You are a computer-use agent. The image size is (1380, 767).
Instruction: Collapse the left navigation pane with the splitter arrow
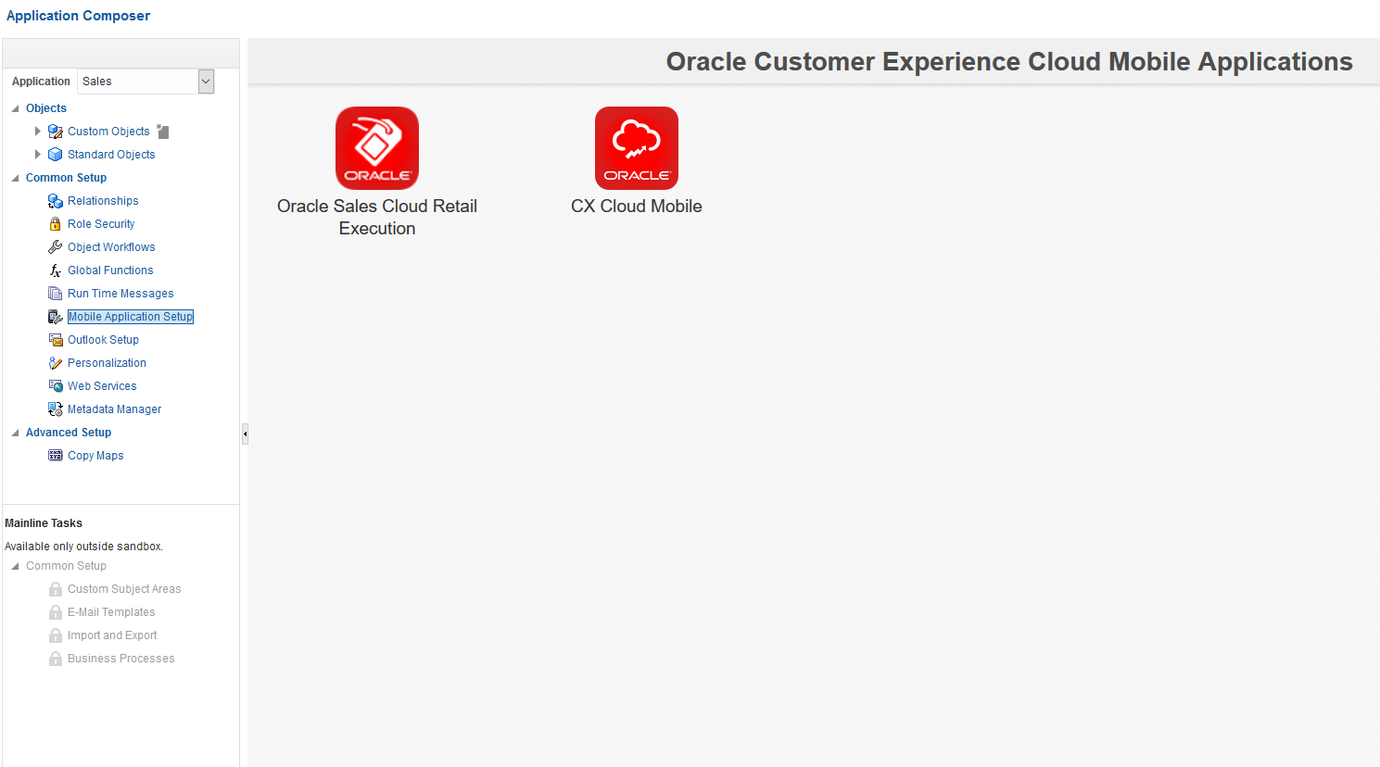[245, 434]
